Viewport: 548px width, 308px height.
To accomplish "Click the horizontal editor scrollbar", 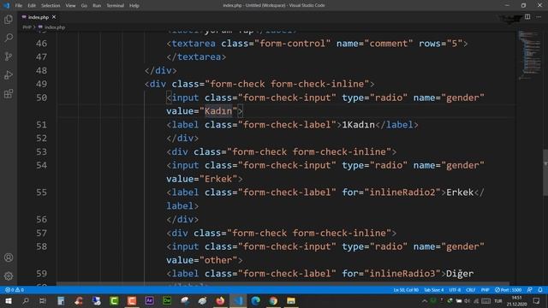I will coord(283,284).
